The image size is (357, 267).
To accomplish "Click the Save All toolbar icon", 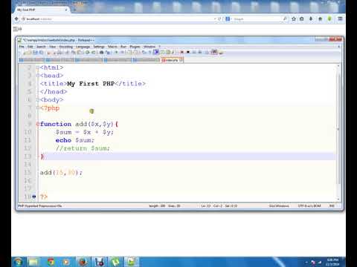I will point(41,52).
